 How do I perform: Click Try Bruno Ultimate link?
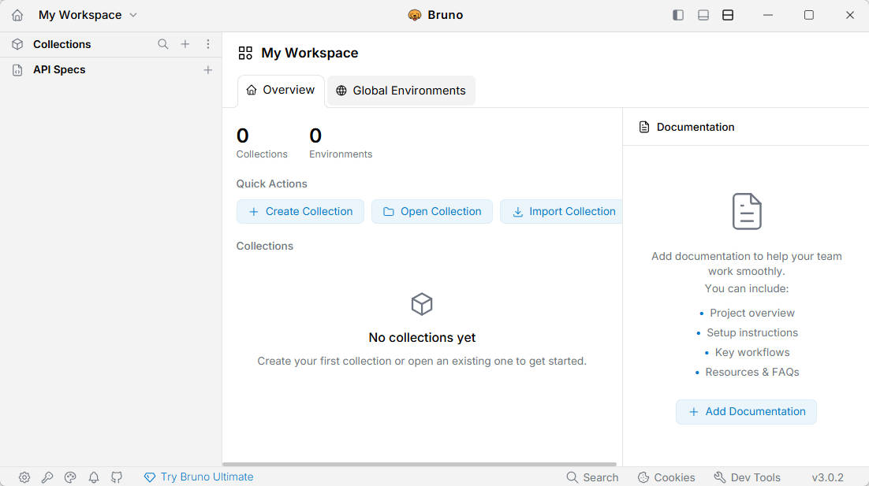199,477
